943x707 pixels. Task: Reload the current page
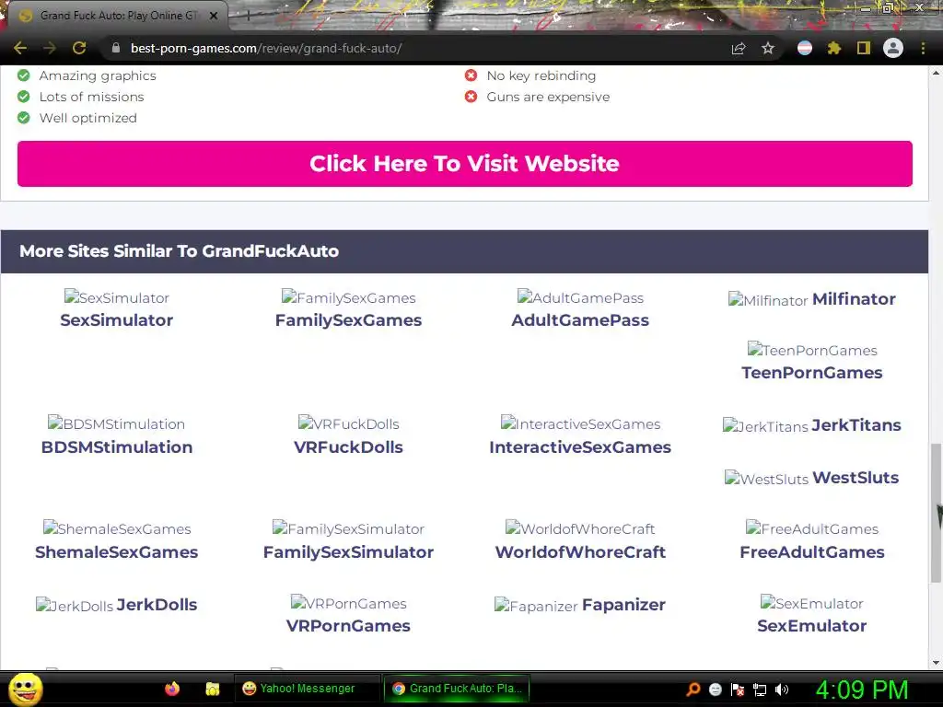(x=79, y=48)
